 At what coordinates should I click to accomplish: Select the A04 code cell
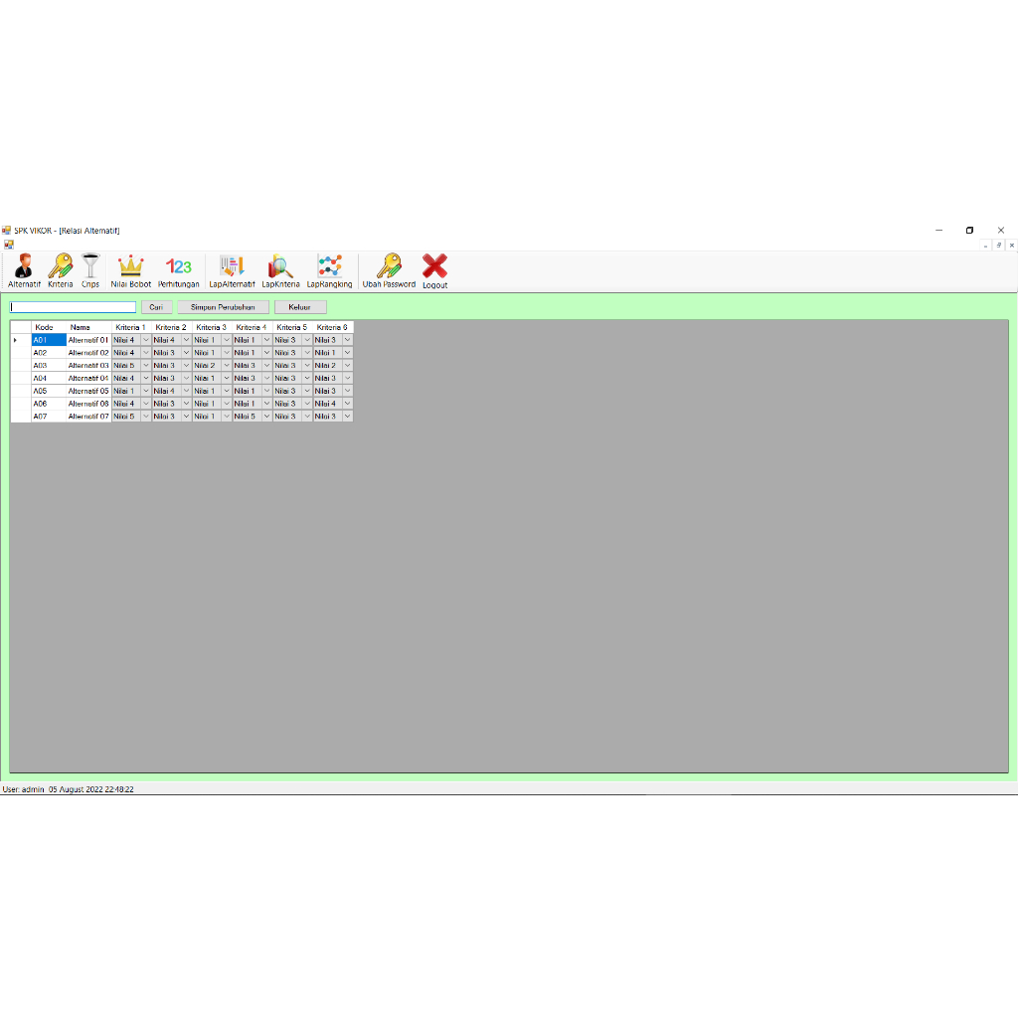click(49, 378)
